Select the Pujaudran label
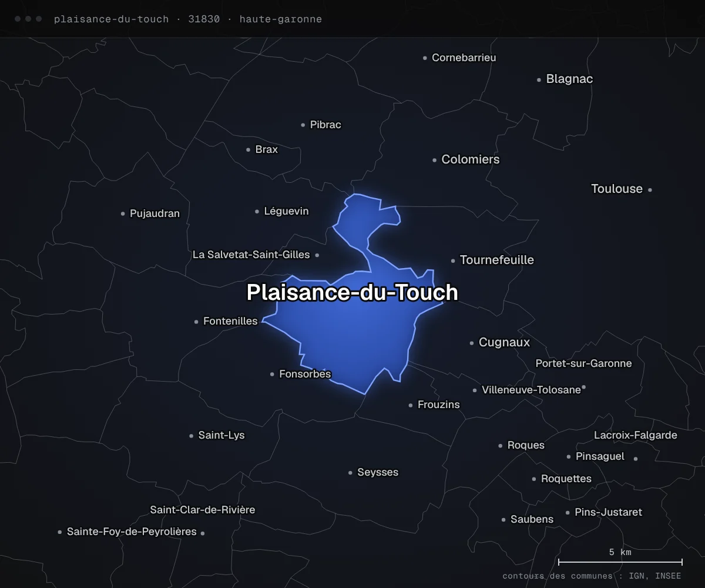This screenshot has height=588, width=705. click(x=155, y=213)
